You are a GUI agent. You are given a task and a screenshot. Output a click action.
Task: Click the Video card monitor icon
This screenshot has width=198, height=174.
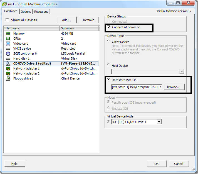(x=8, y=43)
